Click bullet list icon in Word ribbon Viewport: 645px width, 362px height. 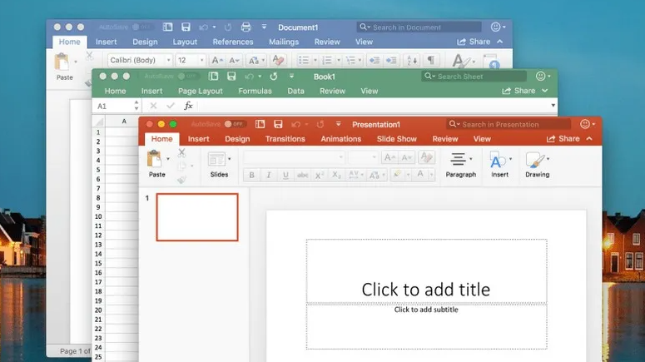(304, 61)
